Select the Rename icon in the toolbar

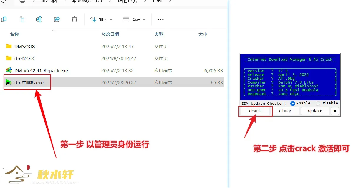click(x=39, y=19)
